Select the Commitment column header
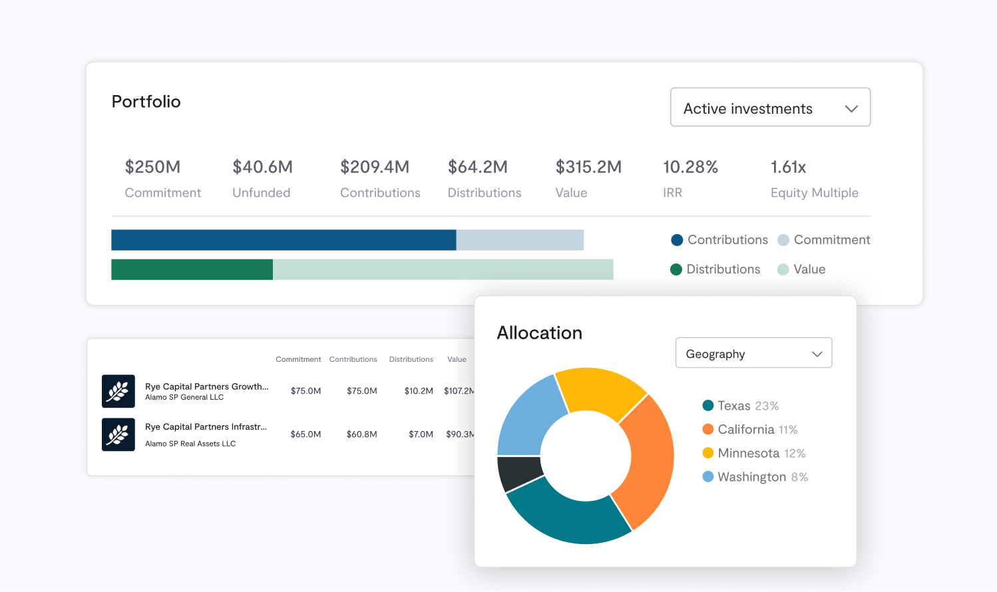The image size is (997, 592). pos(298,359)
